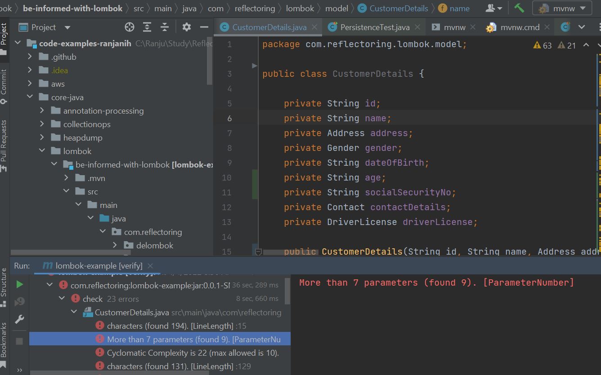Fold the constructor at line 15 gutter
This screenshot has height=375, width=601.
258,252
